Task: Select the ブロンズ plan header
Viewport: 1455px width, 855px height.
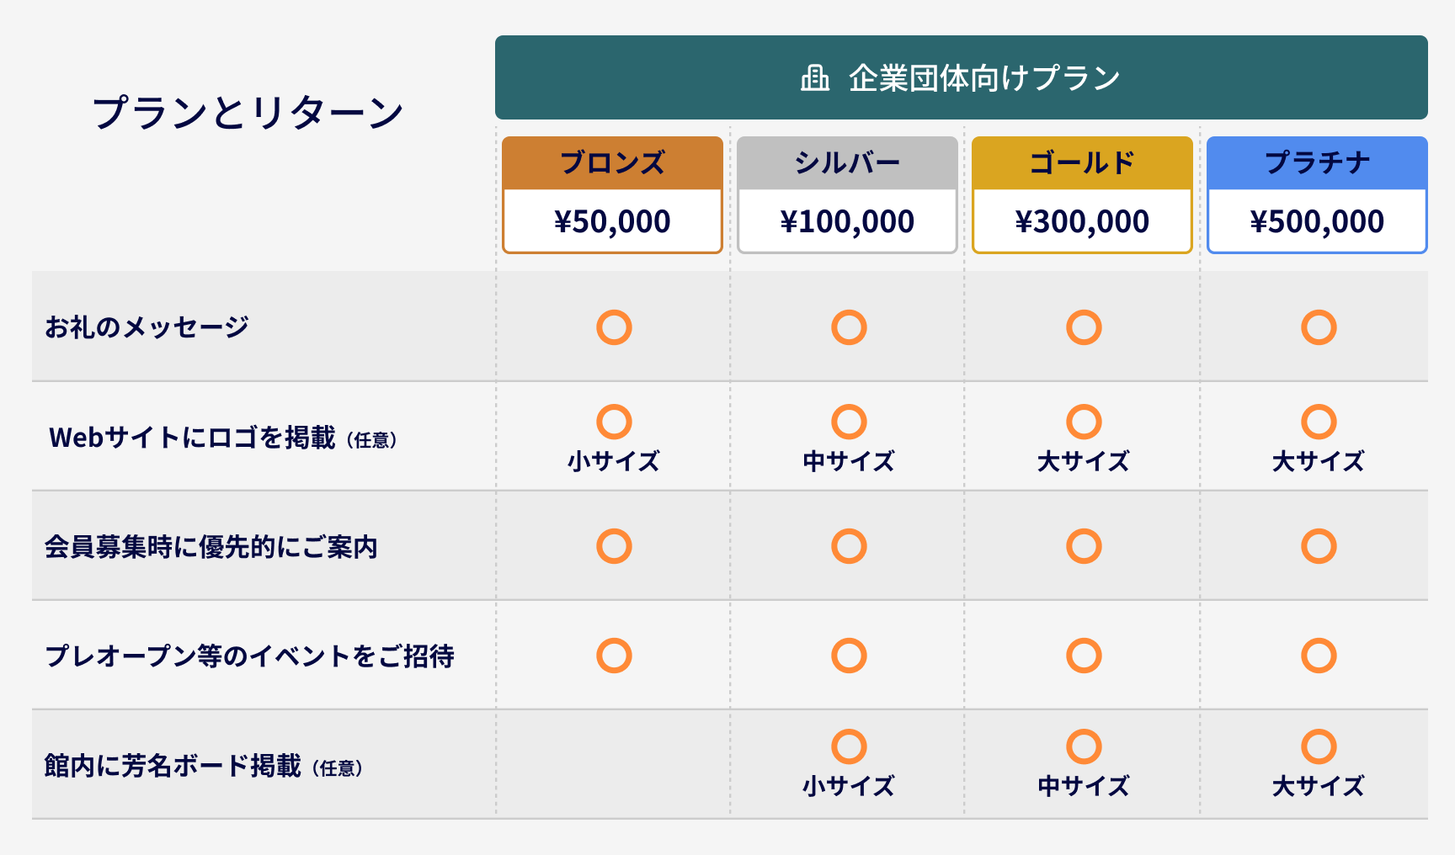Action: point(612,162)
